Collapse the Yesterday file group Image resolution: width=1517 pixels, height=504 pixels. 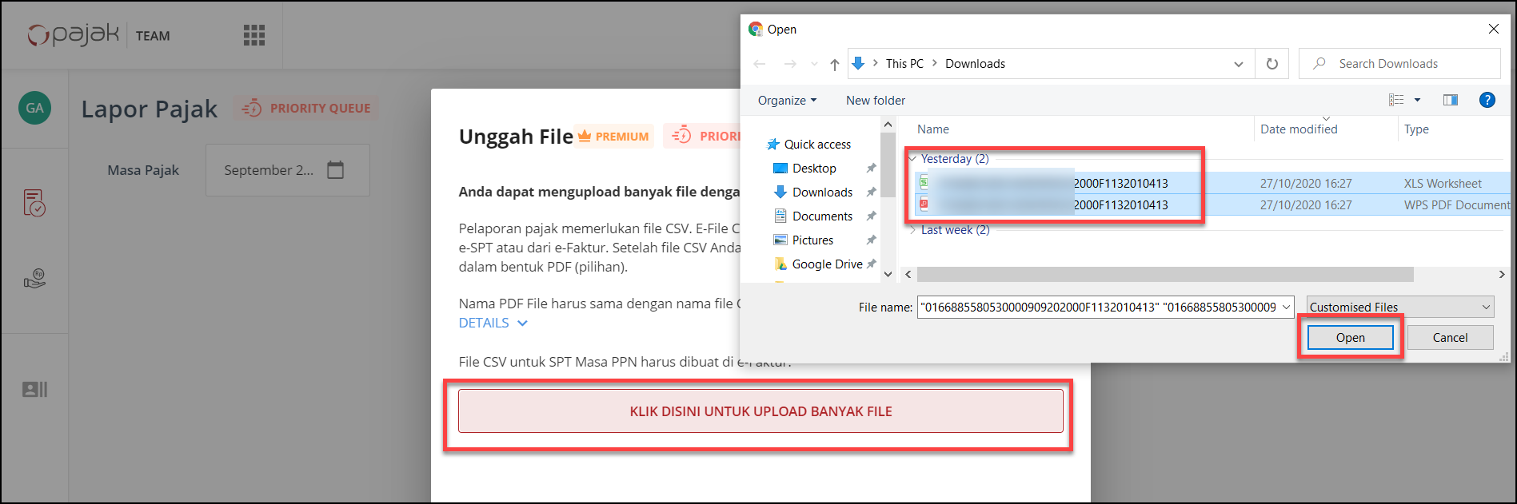click(912, 159)
